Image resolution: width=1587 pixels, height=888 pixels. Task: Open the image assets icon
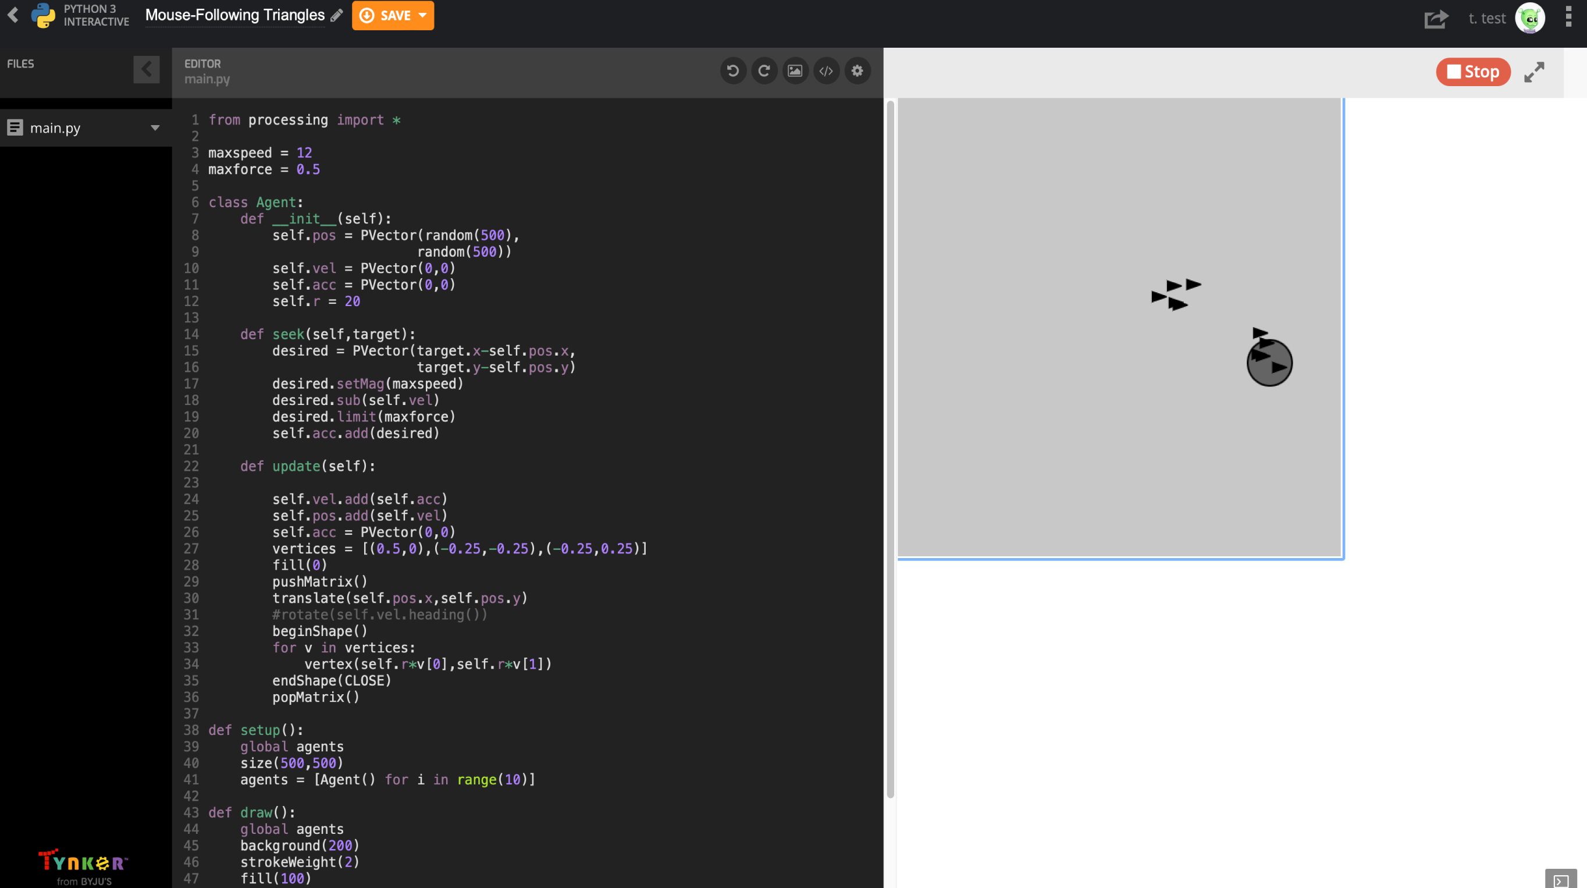tap(795, 71)
